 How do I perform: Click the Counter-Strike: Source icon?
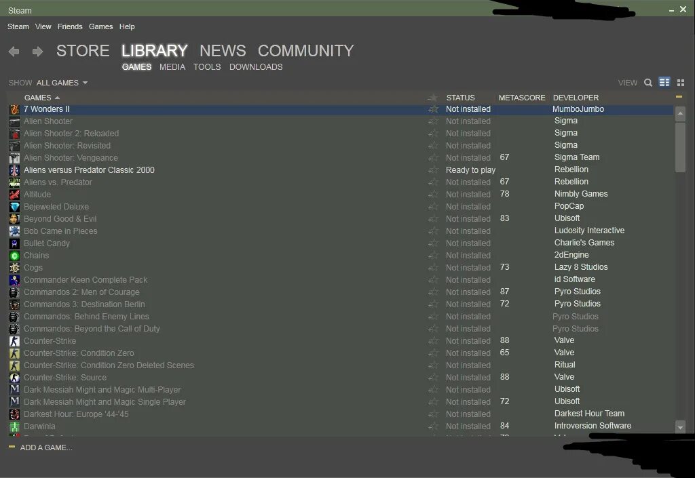tap(15, 378)
